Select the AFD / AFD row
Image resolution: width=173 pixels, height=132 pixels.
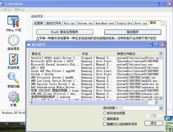pos(94,68)
